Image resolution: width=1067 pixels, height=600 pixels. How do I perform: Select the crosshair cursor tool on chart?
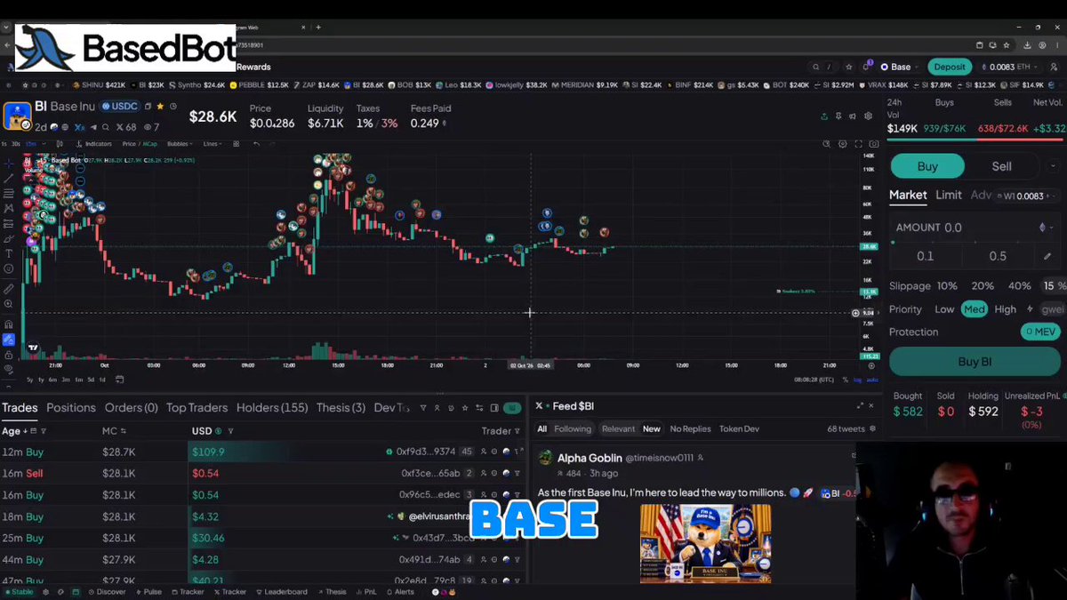point(9,164)
